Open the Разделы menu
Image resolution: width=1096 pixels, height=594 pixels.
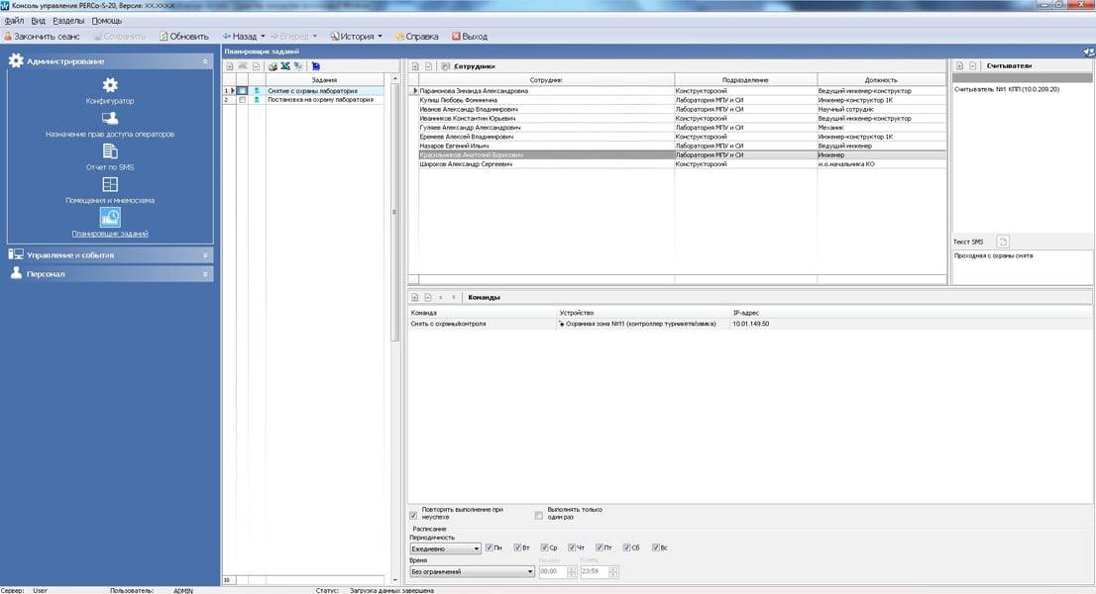point(67,21)
